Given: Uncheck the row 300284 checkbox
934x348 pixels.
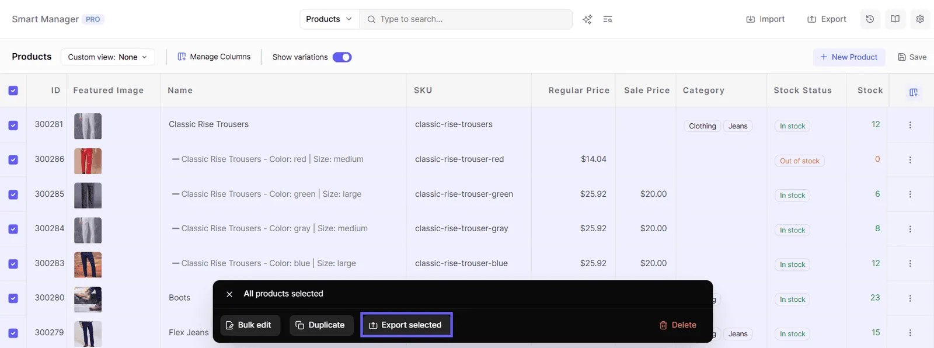Looking at the screenshot, I should (13, 229).
